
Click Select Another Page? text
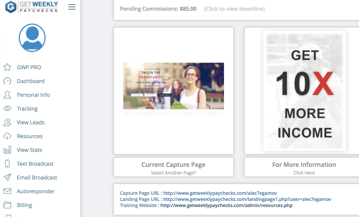tap(173, 173)
